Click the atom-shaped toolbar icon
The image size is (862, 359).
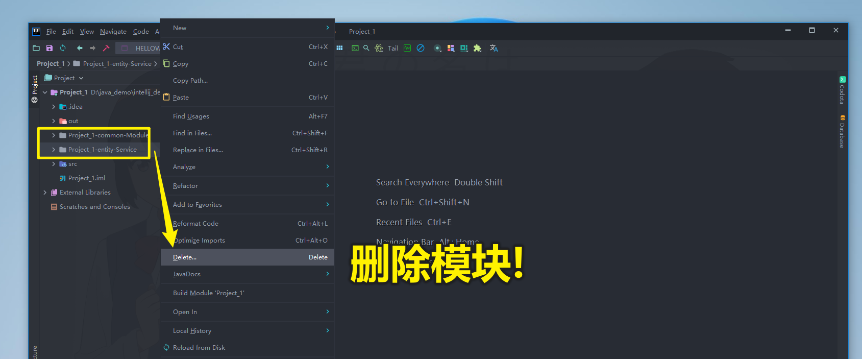[379, 48]
